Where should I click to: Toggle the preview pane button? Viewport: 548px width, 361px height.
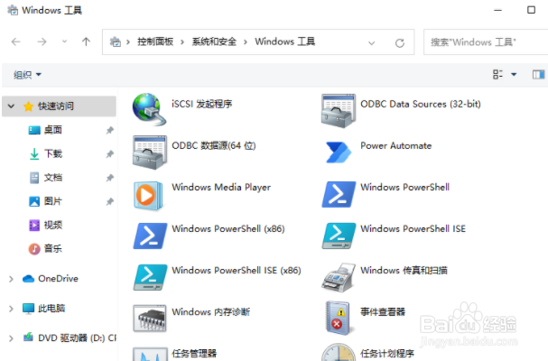pos(538,74)
